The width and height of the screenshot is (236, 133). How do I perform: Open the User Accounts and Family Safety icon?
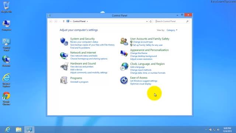pyautogui.click(x=124, y=41)
